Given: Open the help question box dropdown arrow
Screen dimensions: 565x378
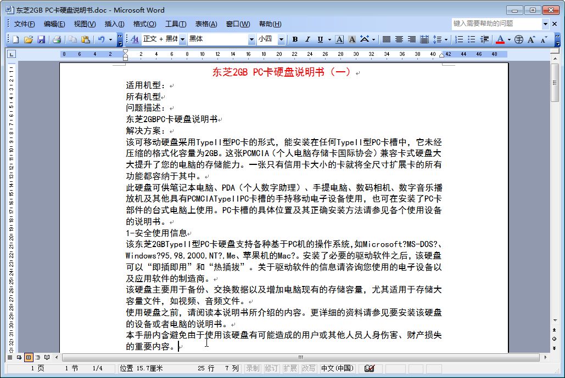Looking at the screenshot, I should [x=546, y=24].
